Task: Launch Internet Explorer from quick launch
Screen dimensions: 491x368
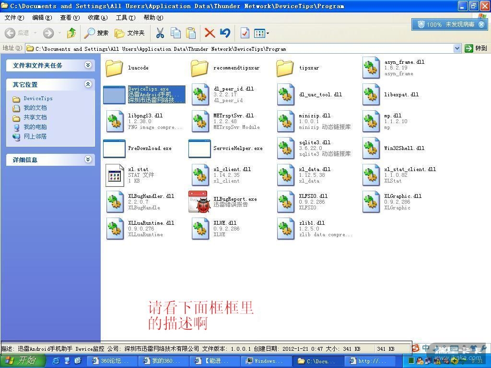Action: click(x=56, y=361)
